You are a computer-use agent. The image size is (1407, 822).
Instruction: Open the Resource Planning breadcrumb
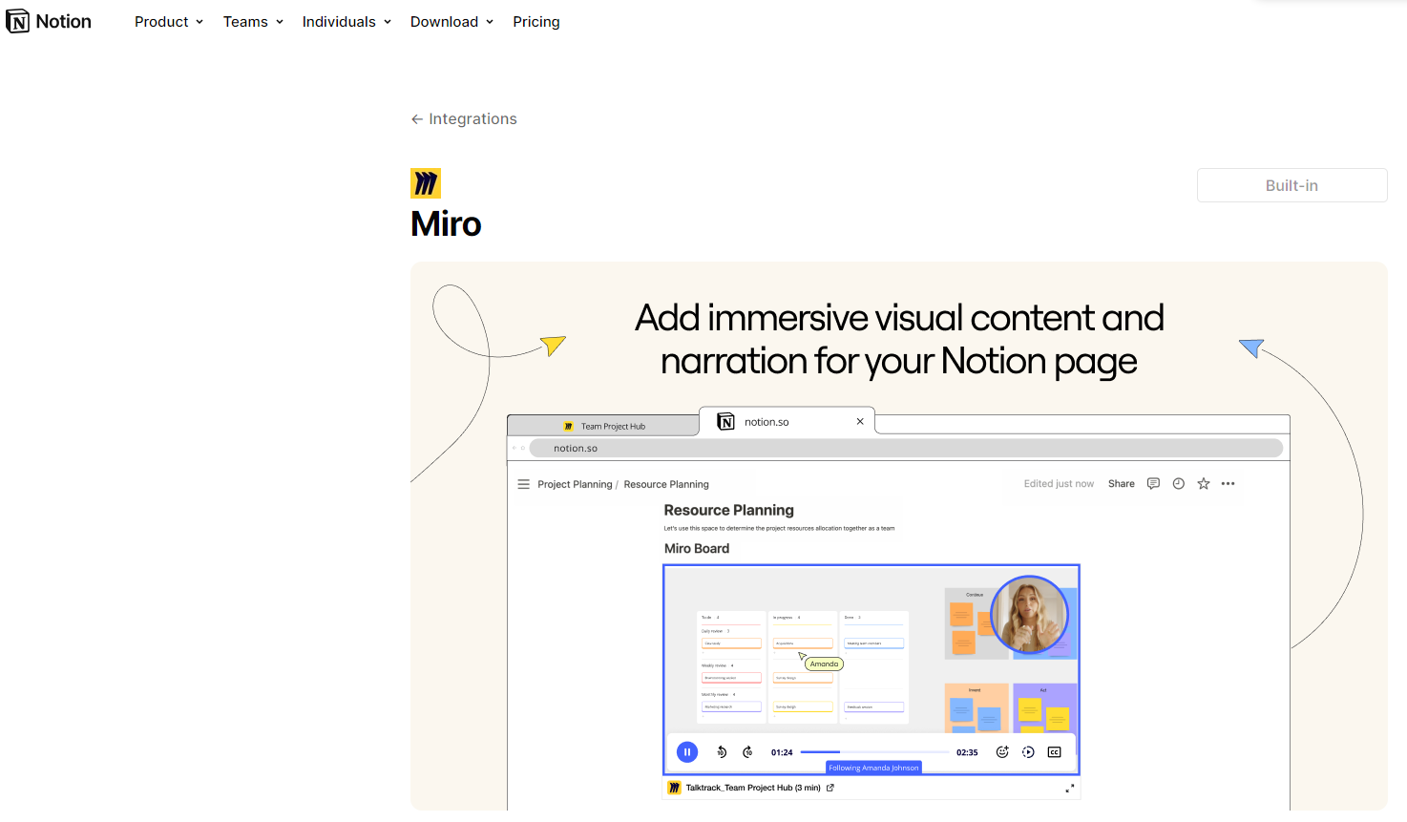click(666, 484)
